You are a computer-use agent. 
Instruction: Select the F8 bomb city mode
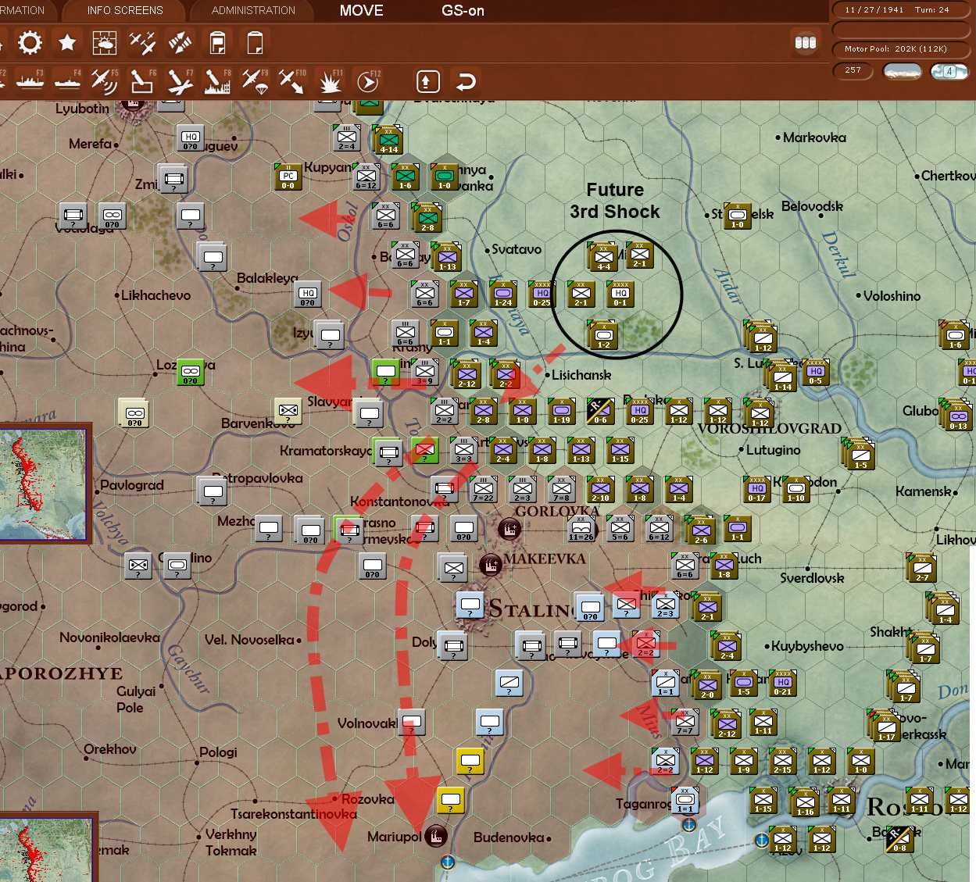217,80
